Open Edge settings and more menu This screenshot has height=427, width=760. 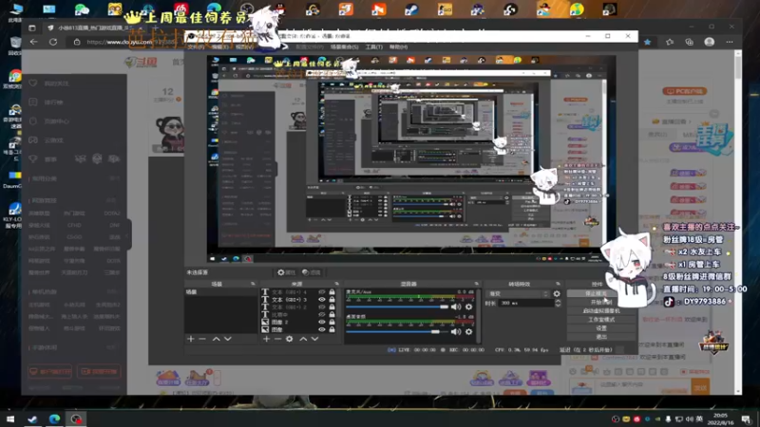point(730,42)
